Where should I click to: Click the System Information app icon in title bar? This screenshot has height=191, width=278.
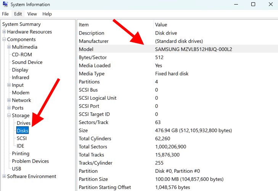pos(5,5)
